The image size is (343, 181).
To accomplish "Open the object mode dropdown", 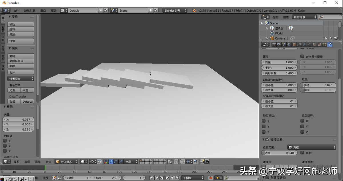I will (x=66, y=162).
